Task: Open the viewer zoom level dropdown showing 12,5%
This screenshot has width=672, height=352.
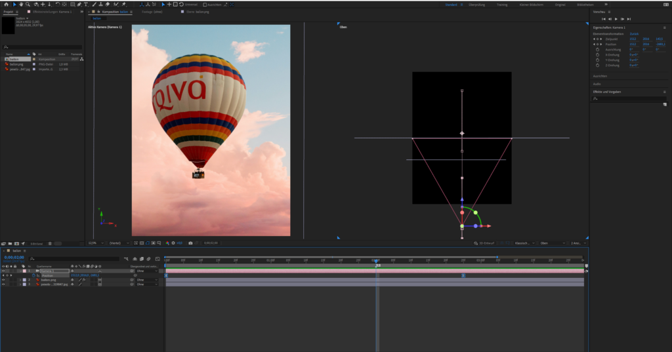Action: click(94, 243)
